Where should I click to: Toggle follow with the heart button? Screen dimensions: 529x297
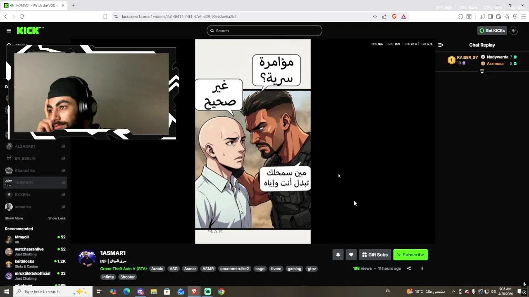coord(351,255)
